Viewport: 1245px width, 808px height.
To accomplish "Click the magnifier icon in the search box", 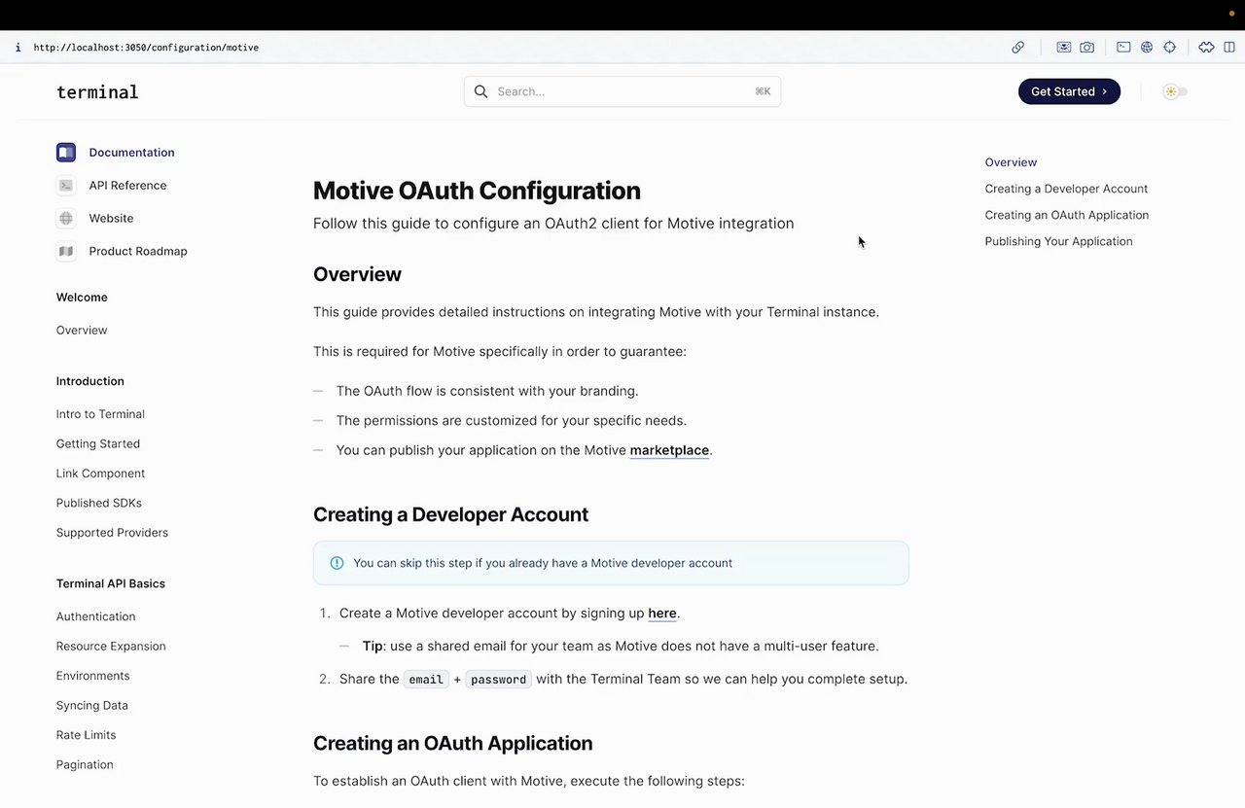I will coord(480,91).
